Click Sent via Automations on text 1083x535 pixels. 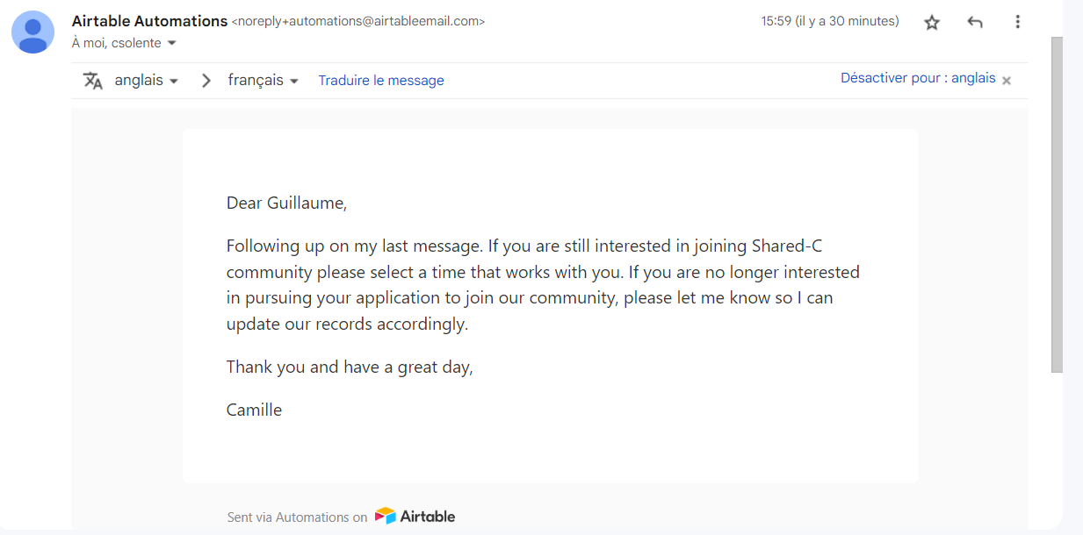[x=297, y=517]
